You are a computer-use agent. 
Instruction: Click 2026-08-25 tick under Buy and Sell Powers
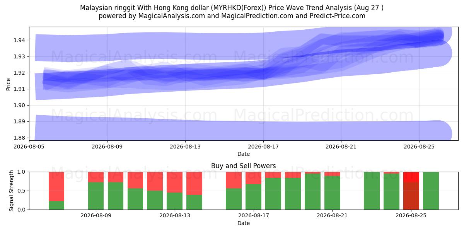click(x=411, y=216)
